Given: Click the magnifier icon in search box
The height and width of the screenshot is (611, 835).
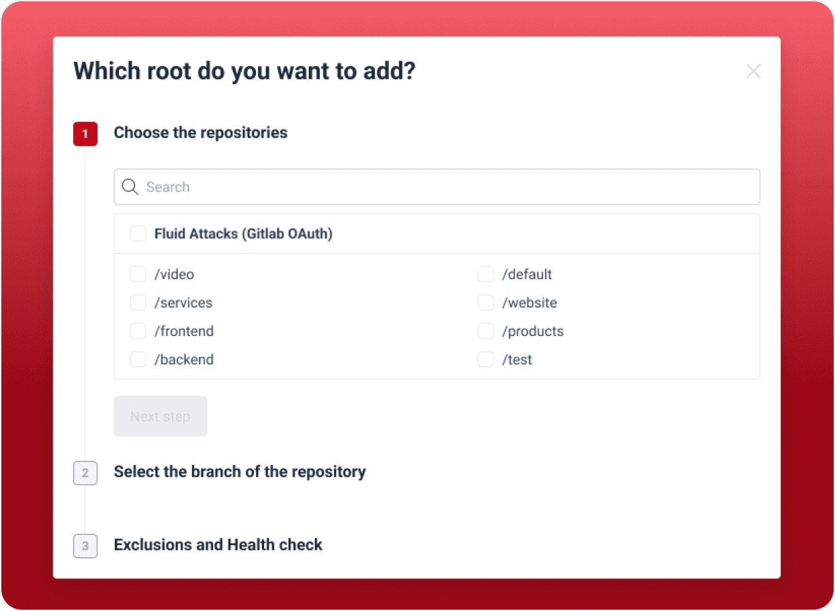Looking at the screenshot, I should [x=130, y=187].
